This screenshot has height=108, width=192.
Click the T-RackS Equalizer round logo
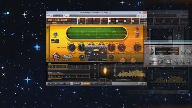point(56,57)
